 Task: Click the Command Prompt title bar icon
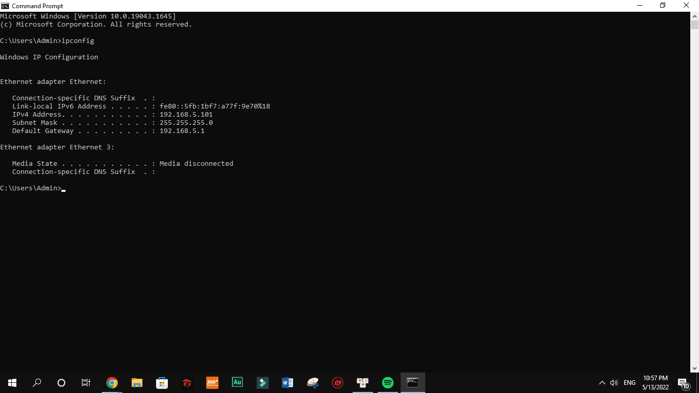[x=5, y=6]
